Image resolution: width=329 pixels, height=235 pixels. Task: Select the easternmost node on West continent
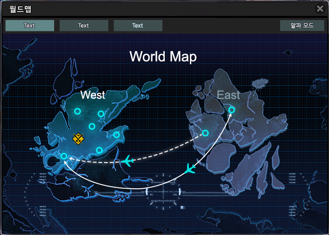tap(116, 135)
